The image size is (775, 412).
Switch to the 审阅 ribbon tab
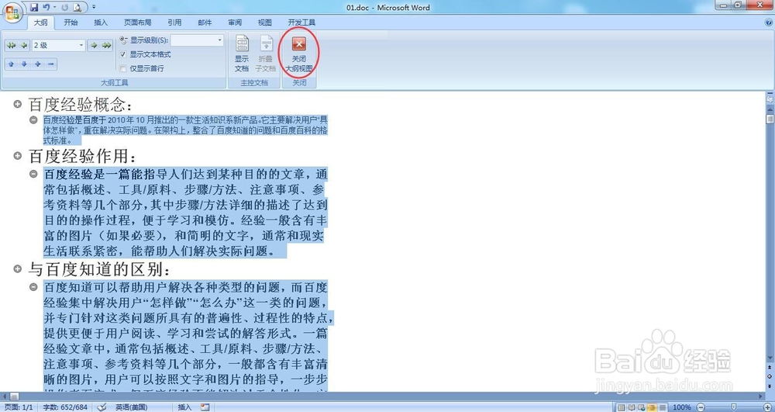click(235, 23)
